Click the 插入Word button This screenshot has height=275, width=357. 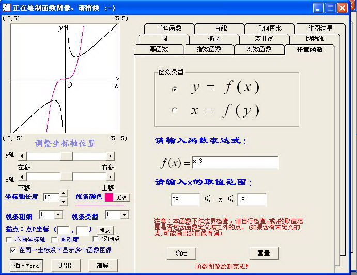click(x=26, y=266)
